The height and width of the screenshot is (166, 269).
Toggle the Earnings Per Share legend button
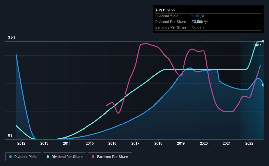point(110,157)
